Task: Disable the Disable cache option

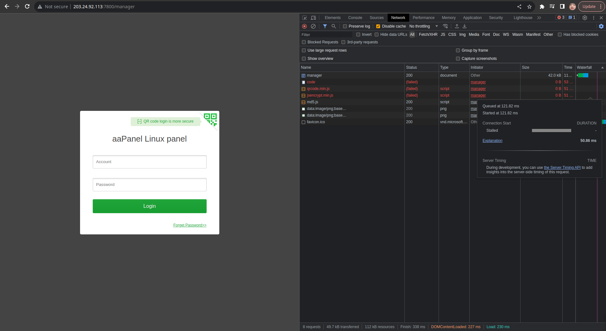Action: (378, 26)
